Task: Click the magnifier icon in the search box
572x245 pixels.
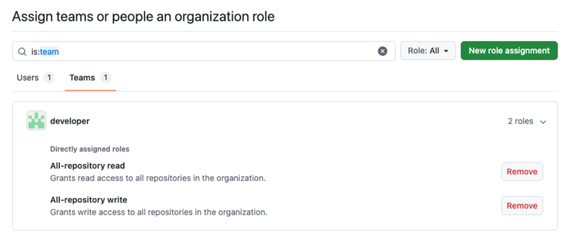Action: coord(22,51)
